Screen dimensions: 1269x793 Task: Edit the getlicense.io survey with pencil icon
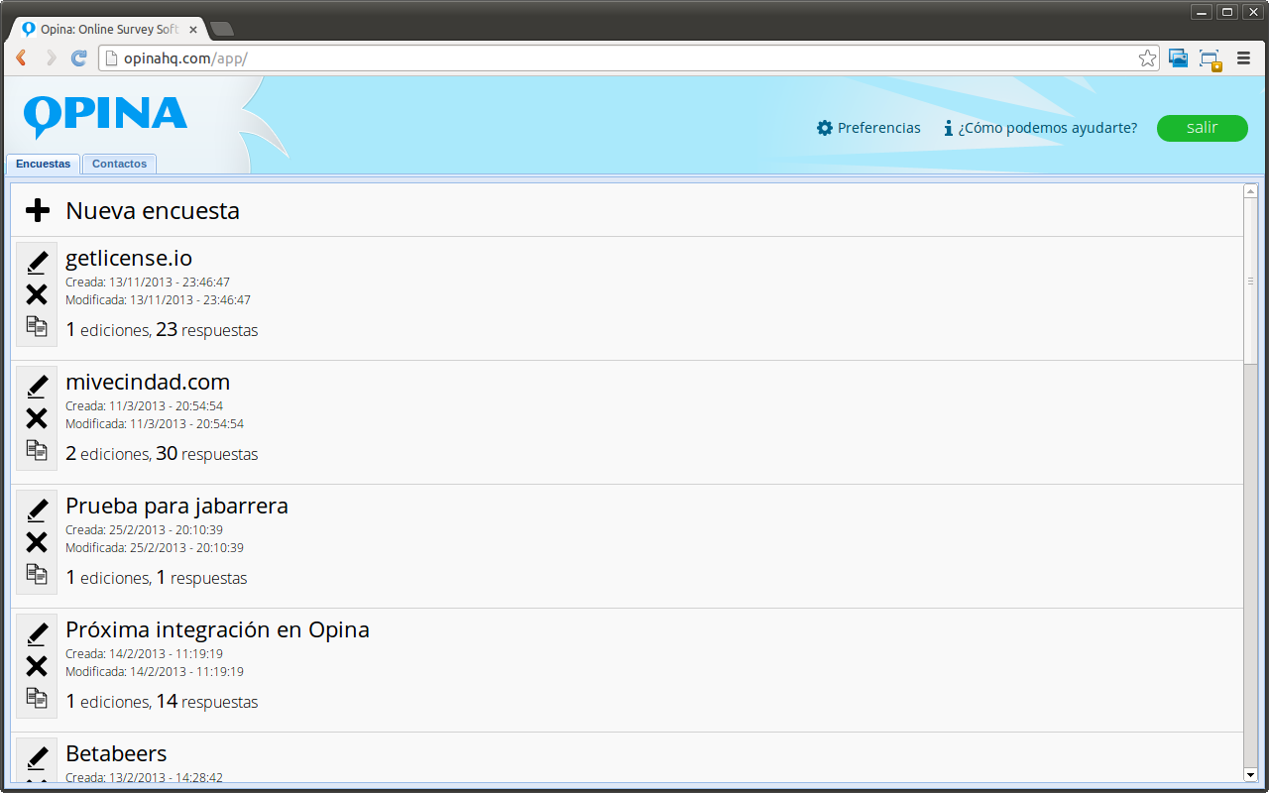37,262
